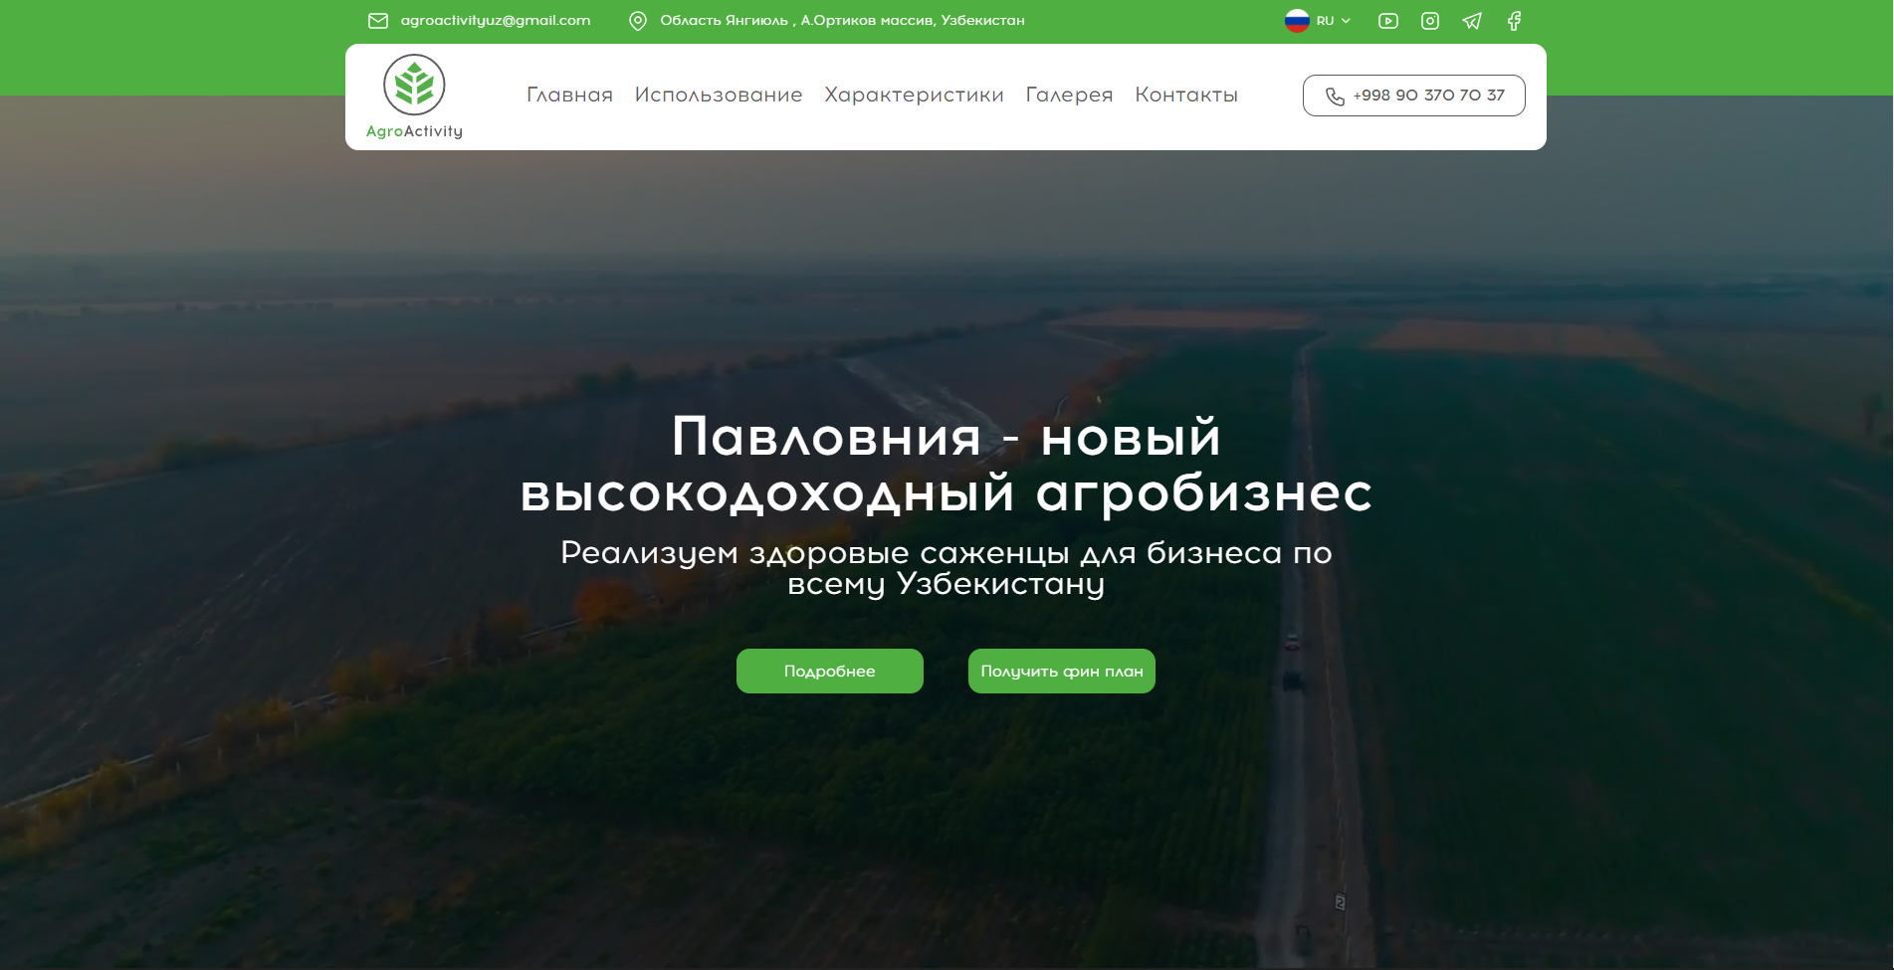Image resolution: width=1894 pixels, height=970 pixels.
Task: Open the Instagram social icon
Action: 1430,21
